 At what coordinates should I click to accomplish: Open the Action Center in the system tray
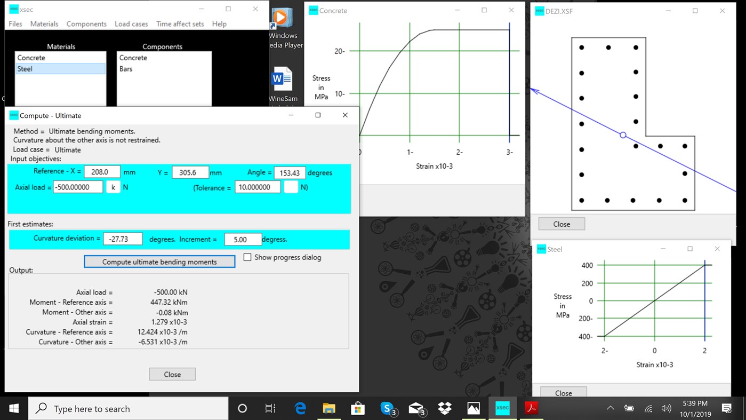pyautogui.click(x=726, y=408)
